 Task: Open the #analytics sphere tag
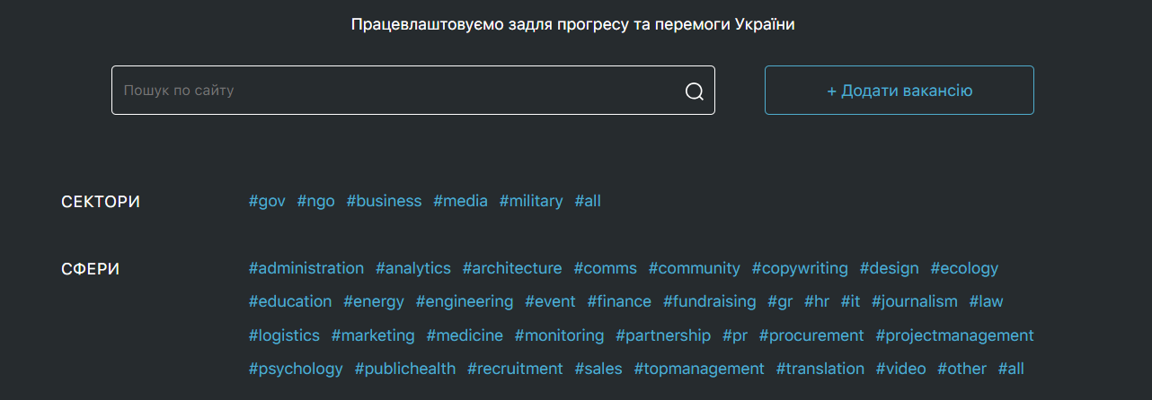[413, 268]
